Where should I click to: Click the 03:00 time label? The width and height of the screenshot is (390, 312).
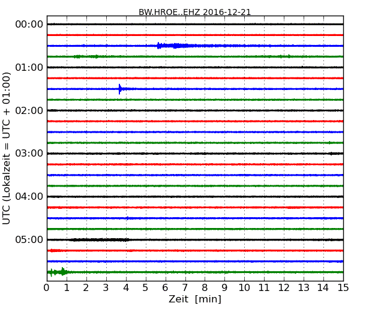point(29,154)
